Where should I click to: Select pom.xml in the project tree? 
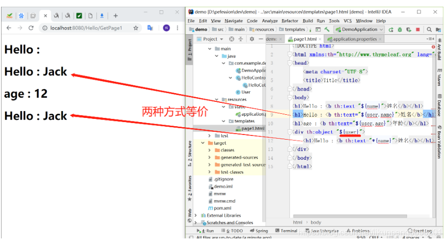(219, 208)
